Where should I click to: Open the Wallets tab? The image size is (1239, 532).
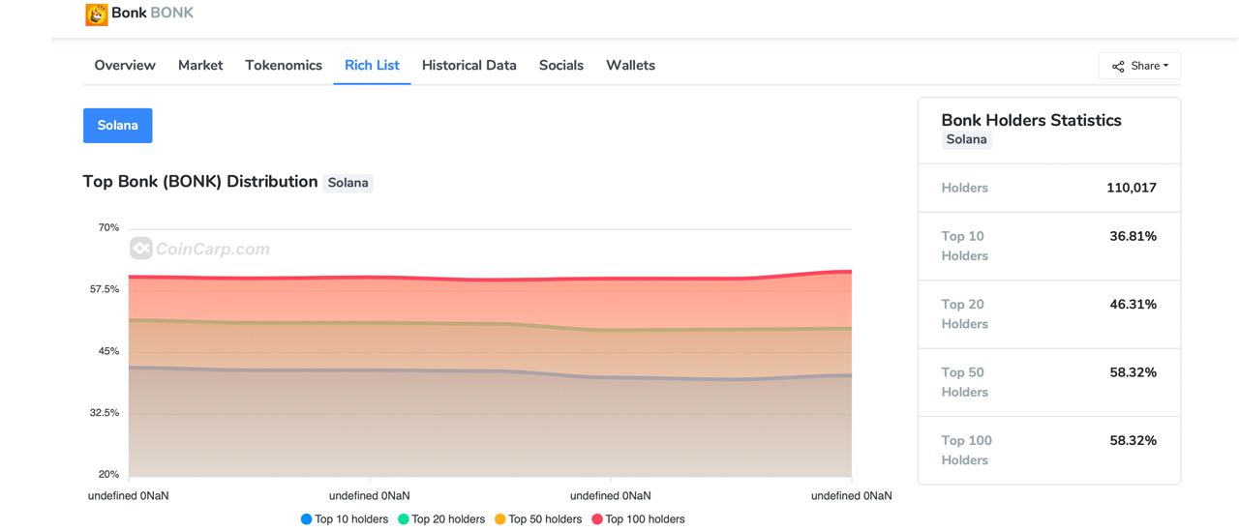(630, 65)
